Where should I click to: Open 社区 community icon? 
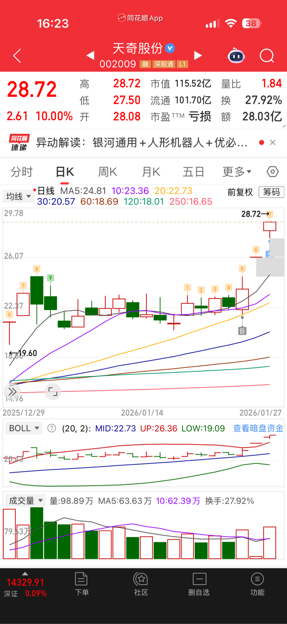pyautogui.click(x=141, y=584)
